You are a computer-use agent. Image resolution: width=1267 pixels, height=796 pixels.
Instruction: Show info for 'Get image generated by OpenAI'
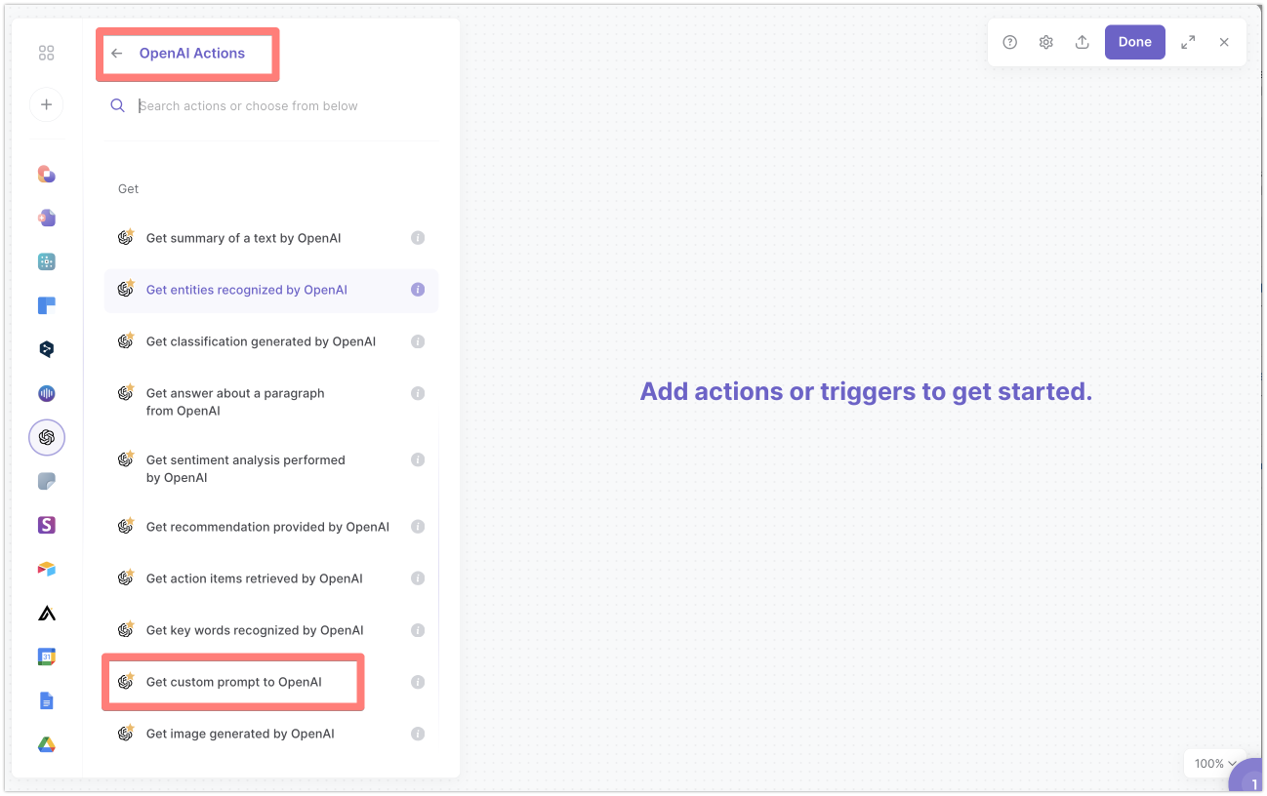pos(418,733)
